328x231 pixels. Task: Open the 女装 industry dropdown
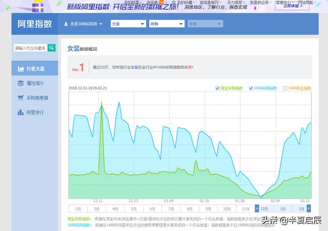point(128,24)
